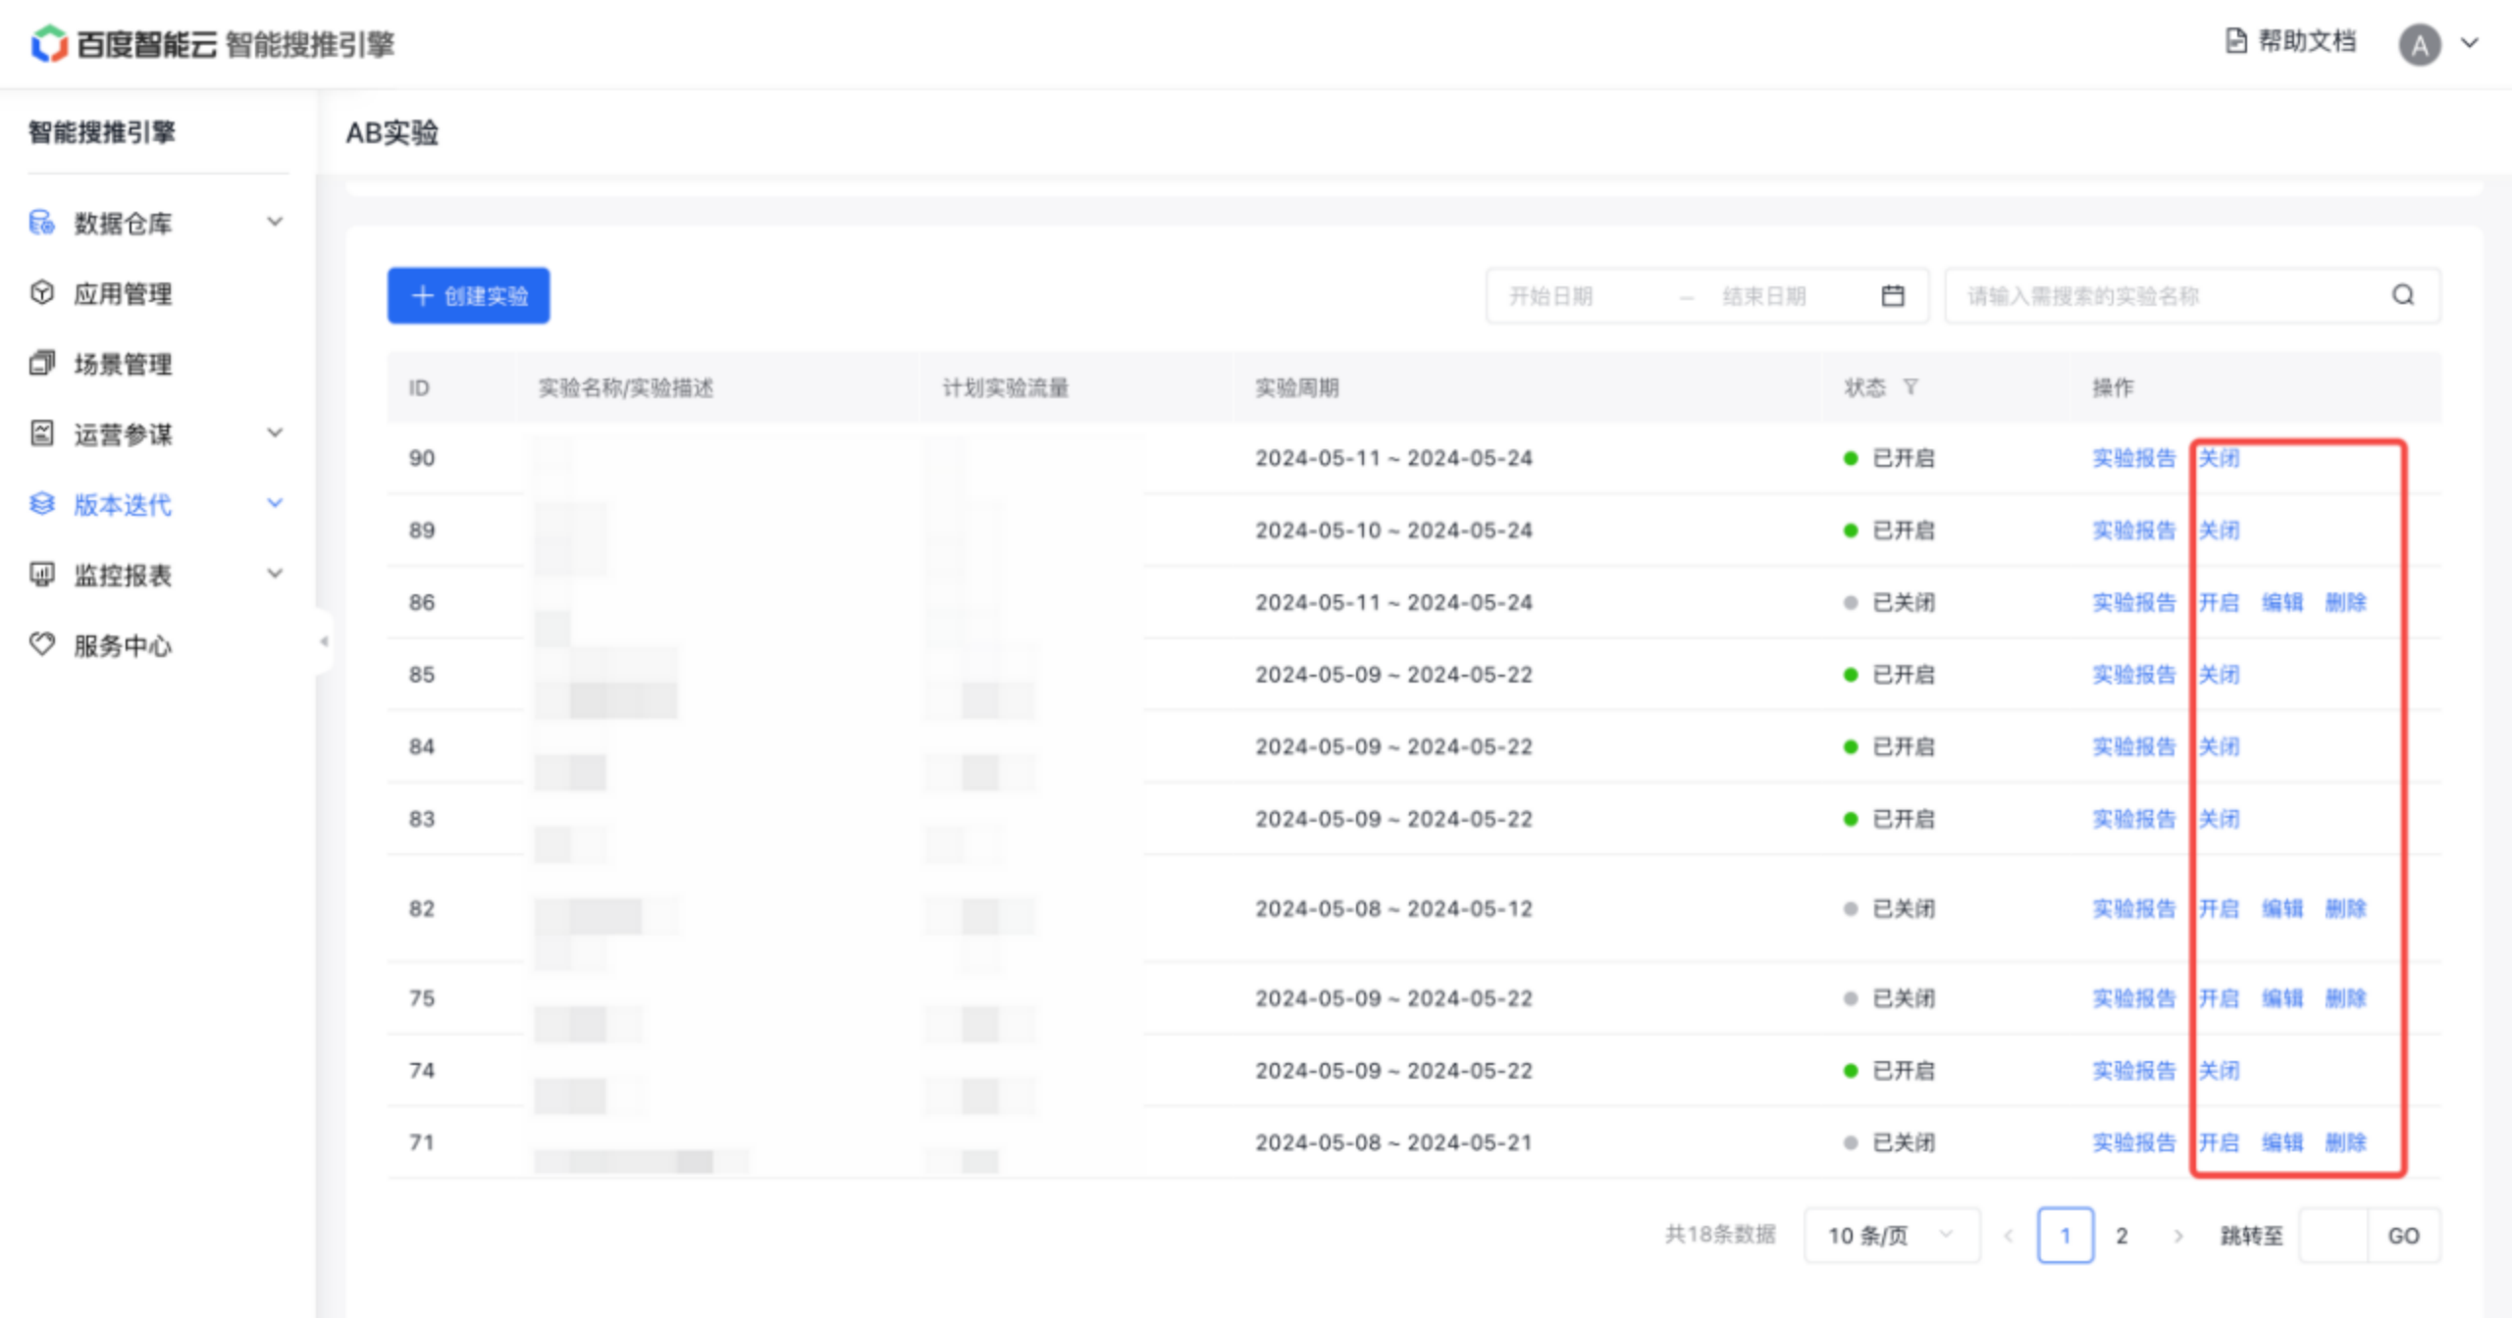
Task: Expand the 监控报表 chevron
Action: [x=276, y=574]
